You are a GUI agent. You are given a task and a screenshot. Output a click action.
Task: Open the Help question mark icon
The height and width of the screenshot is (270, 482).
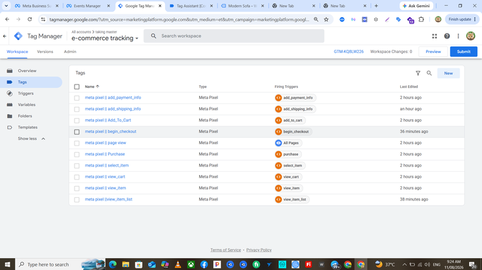click(x=447, y=36)
